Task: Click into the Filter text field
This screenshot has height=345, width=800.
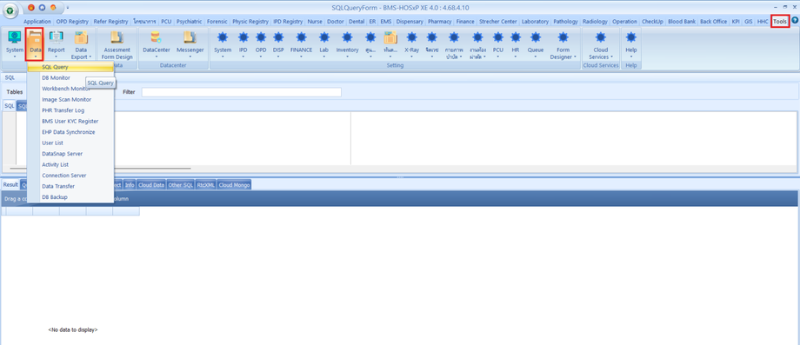Action: (242, 92)
